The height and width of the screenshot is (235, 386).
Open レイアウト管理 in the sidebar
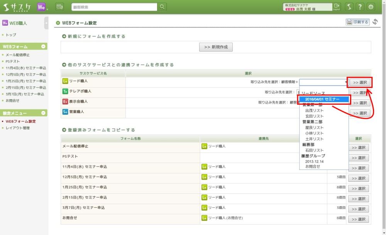coord(18,128)
